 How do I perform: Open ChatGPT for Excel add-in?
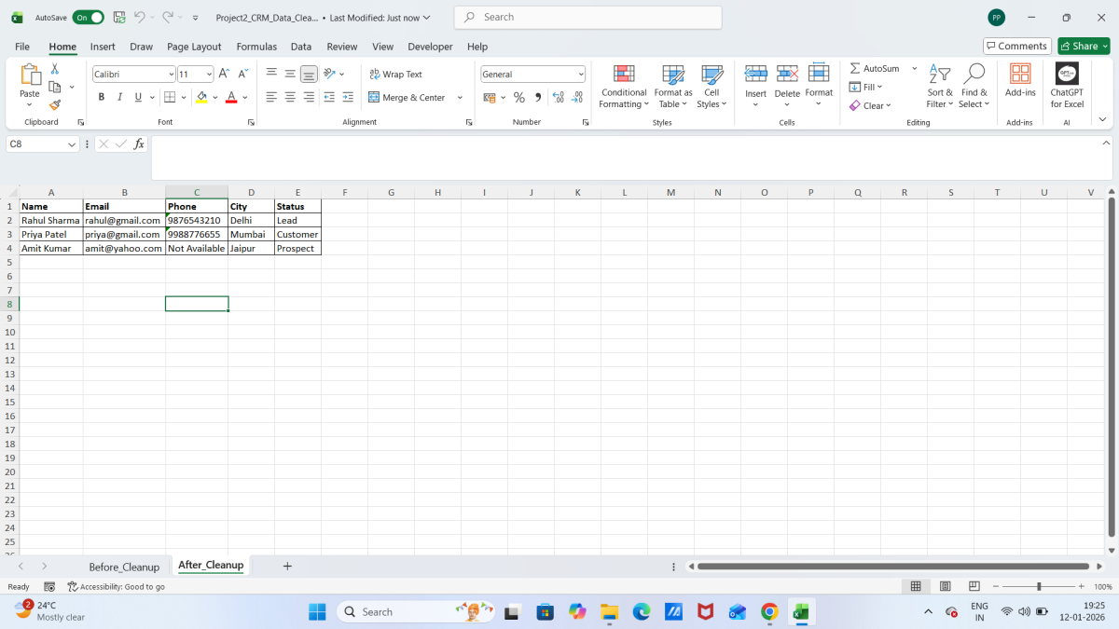pos(1067,86)
